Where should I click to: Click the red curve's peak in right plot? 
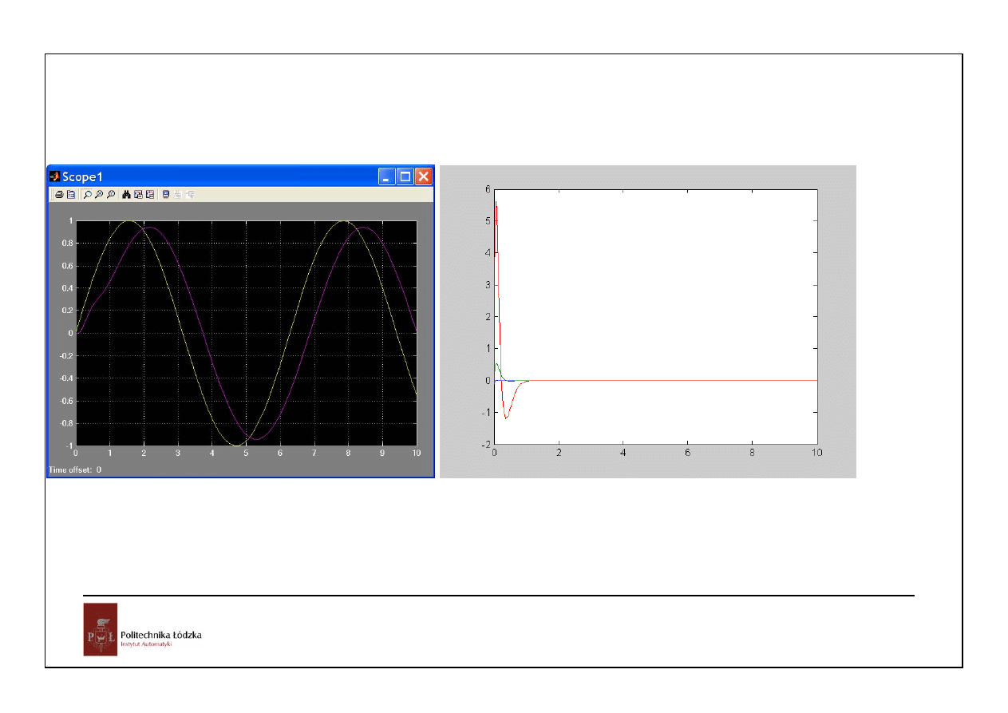click(x=496, y=206)
